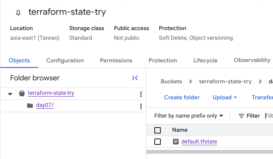Click the Buckets breadcrumb link
This screenshot has width=273, height=159.
tap(171, 81)
